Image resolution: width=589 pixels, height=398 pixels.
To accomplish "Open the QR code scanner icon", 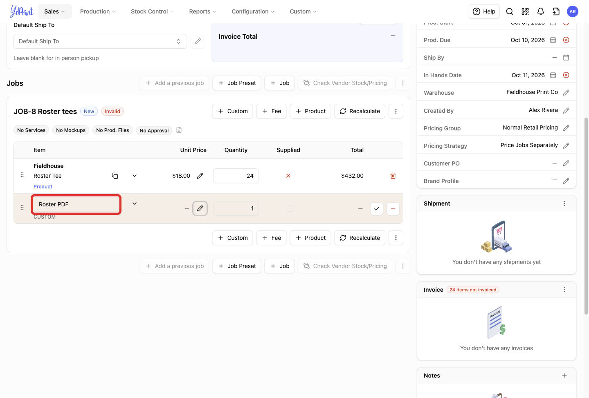I will (525, 11).
